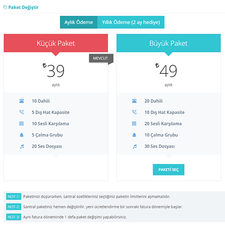Screen dimensions: 225x227
Task: Click the NOT-1: label badge
Action: point(13,196)
